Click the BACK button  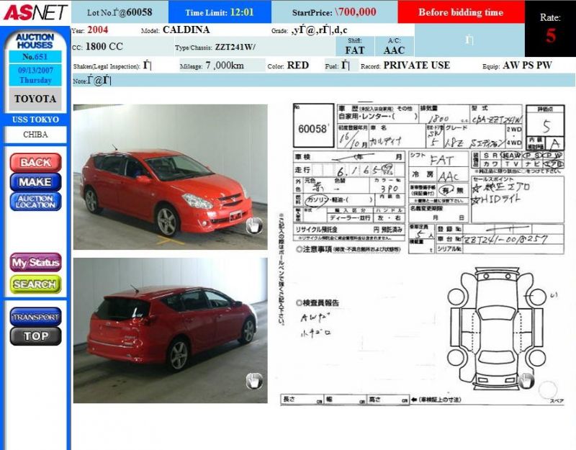pos(35,163)
